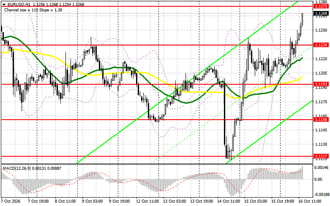Click the 0.00146 MACD scale value
This screenshot has width=330, height=206.
321,168
